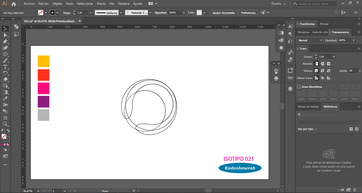Swap fill and stroke colors
Viewport: 362px width, 193px height.
point(8,131)
